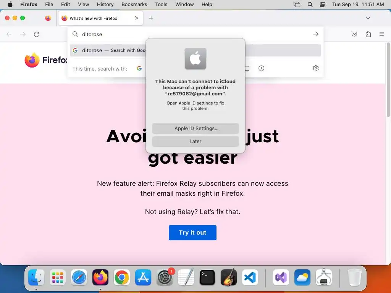
Task: Open search settings gear icon
Action: tap(316, 68)
